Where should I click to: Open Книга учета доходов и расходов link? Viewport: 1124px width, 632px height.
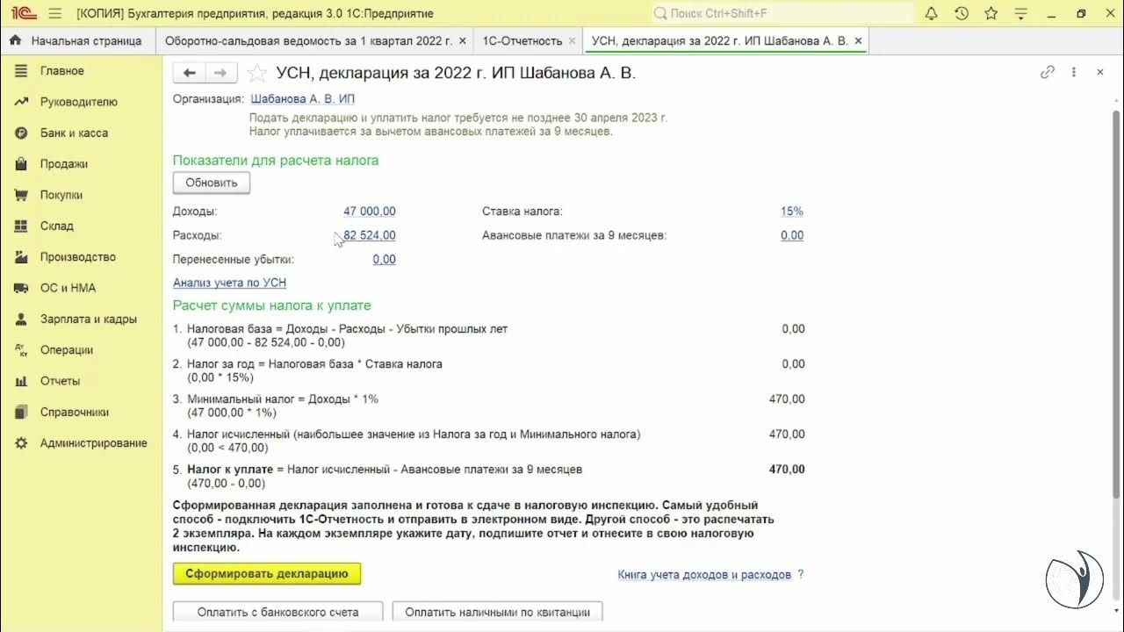coord(704,574)
